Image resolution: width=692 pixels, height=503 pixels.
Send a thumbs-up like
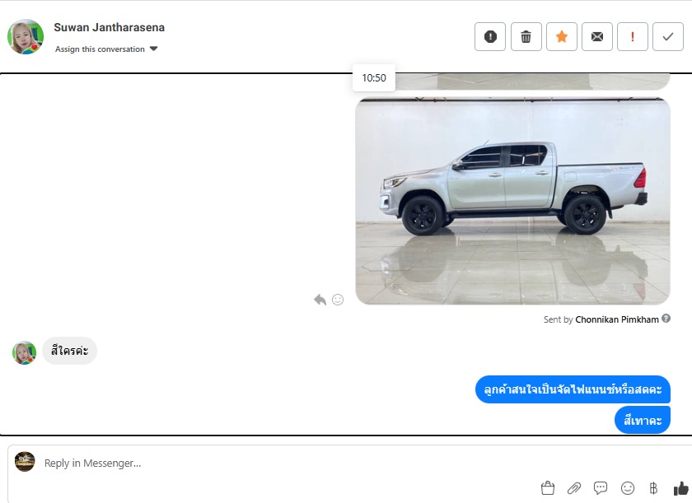pyautogui.click(x=681, y=488)
